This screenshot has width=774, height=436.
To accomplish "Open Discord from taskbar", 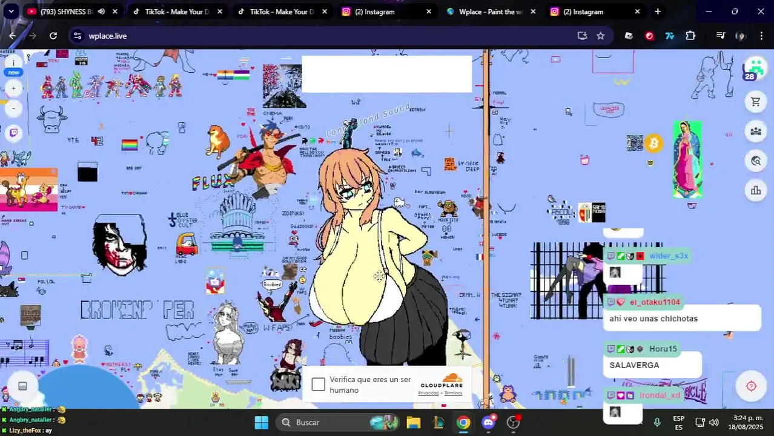I will [x=489, y=422].
